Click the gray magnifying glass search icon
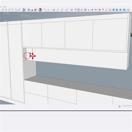Viewport: 132px width, 132px height. coord(45,10)
